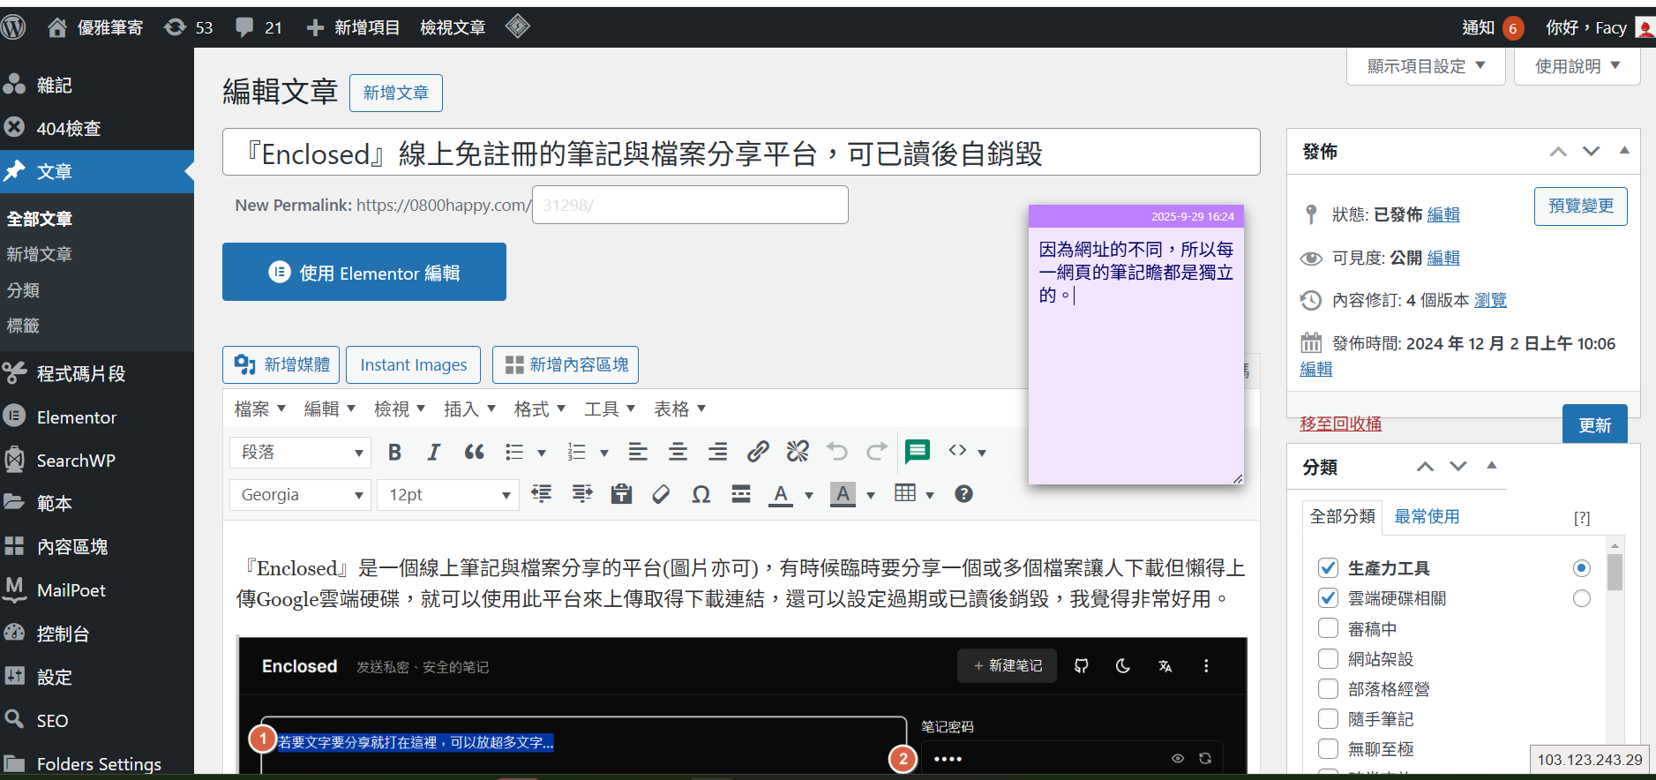Align text to the left
The width and height of the screenshot is (1656, 780).
tap(638, 453)
